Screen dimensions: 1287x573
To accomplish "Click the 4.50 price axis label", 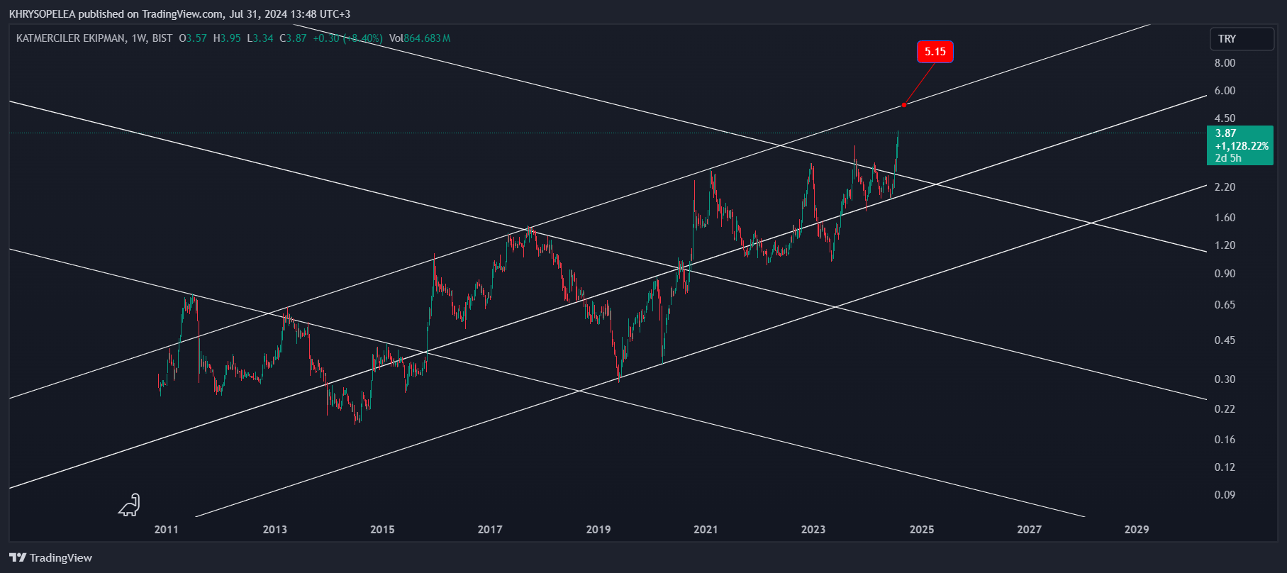I will tap(1225, 118).
